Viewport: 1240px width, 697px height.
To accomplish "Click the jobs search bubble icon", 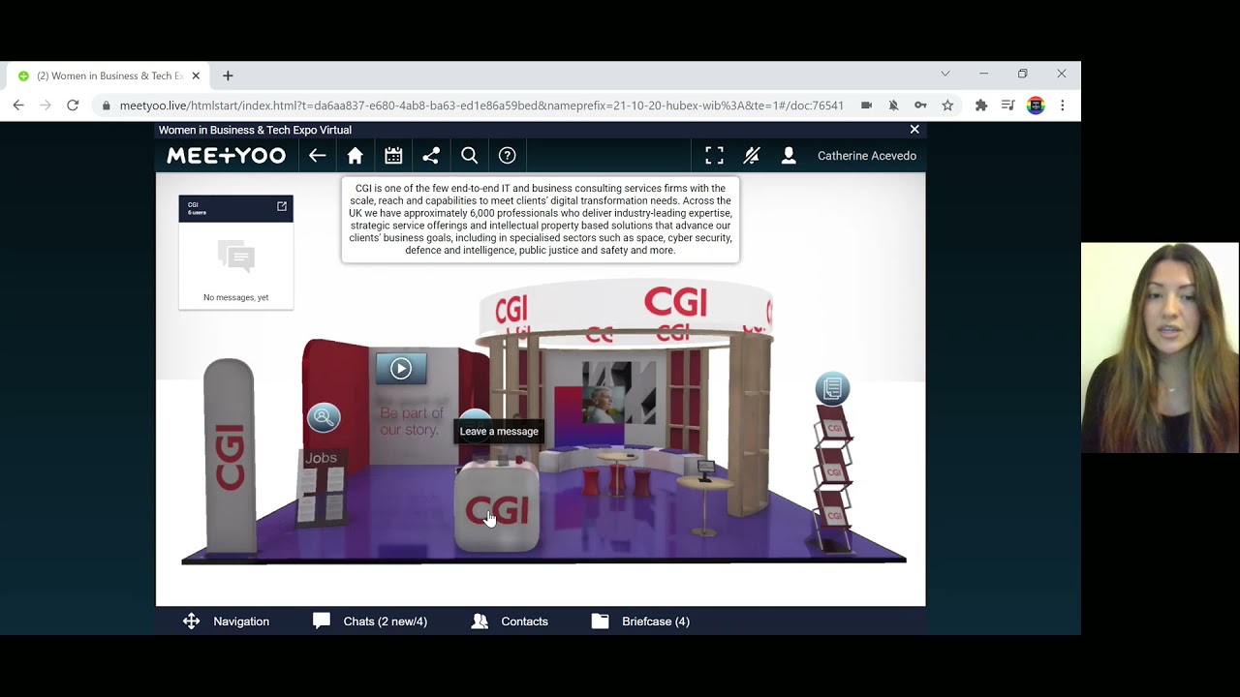I will point(324,417).
